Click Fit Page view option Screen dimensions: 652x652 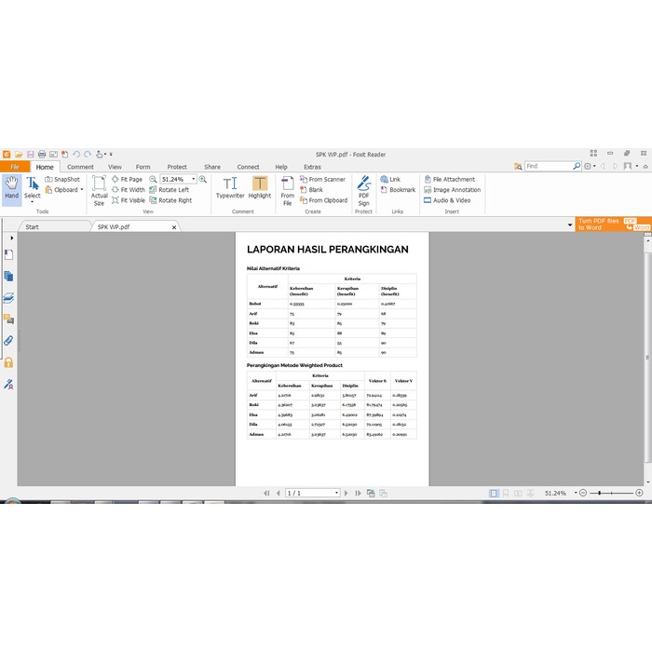click(128, 179)
